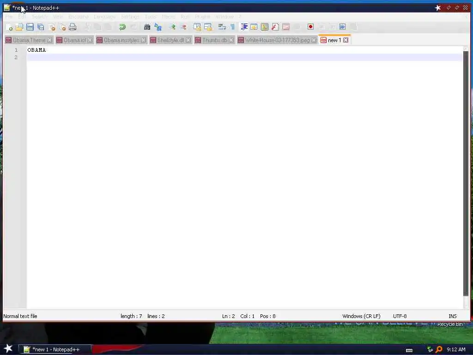Close the Obama.icl tab
Screen dimensions: 473x355
tap(90, 40)
